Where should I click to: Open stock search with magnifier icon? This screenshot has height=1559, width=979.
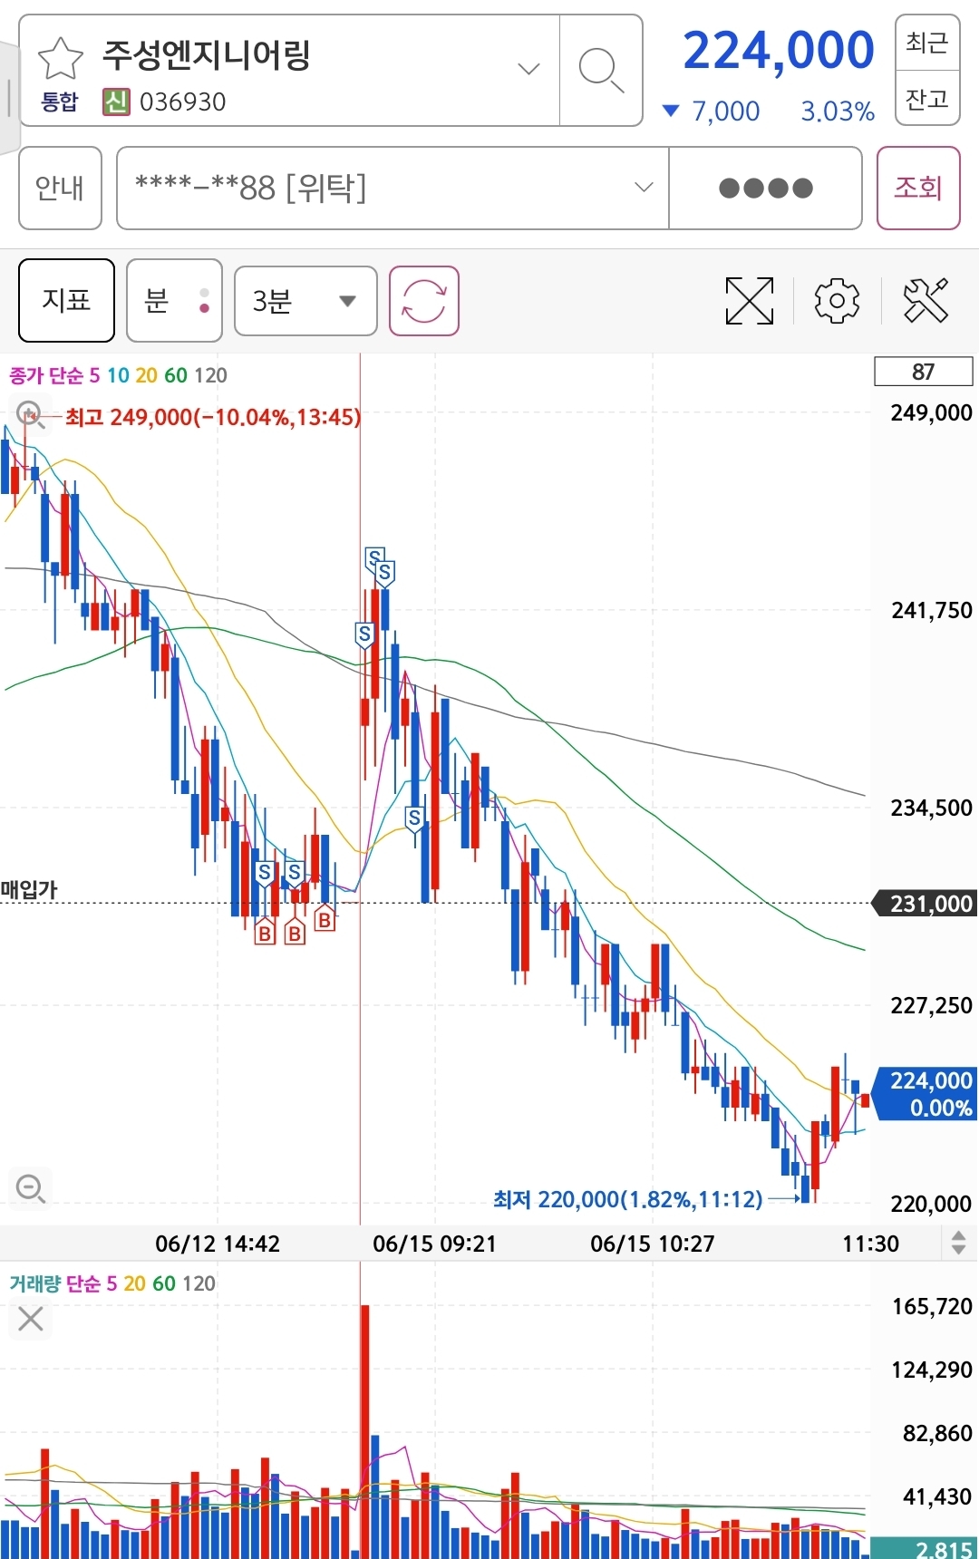tap(601, 71)
